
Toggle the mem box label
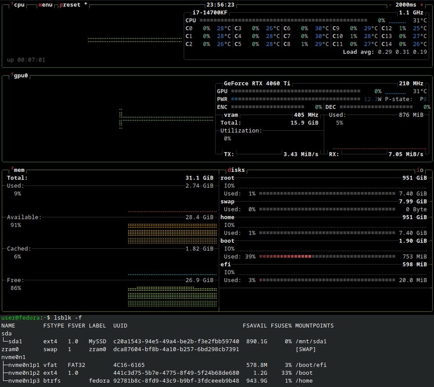(19, 170)
